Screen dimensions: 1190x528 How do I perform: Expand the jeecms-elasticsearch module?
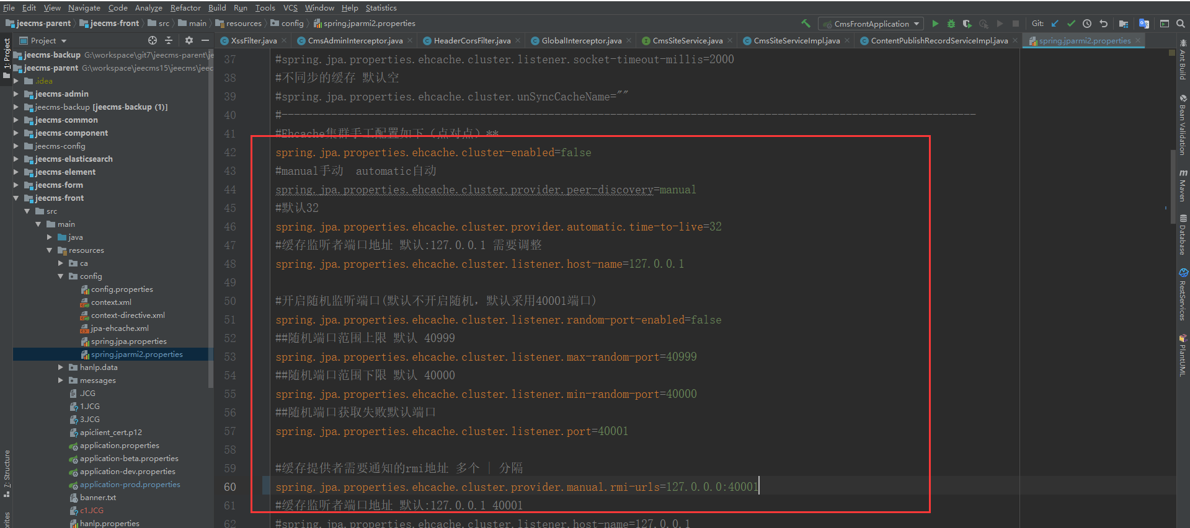pos(16,159)
